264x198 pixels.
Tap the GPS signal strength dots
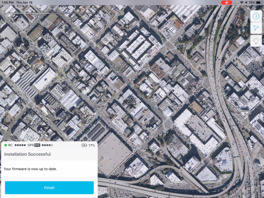coord(47,145)
